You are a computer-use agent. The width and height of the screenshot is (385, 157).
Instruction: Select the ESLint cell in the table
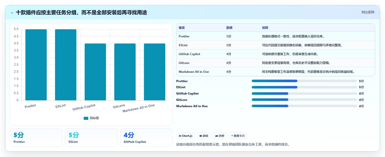pyautogui.click(x=183, y=45)
